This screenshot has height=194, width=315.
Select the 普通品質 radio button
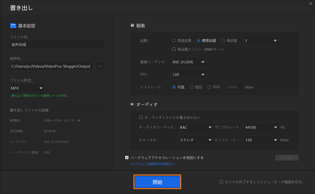tap(174, 41)
